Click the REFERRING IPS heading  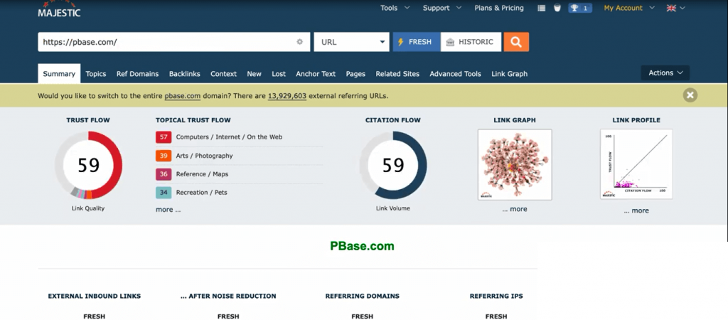click(x=496, y=296)
